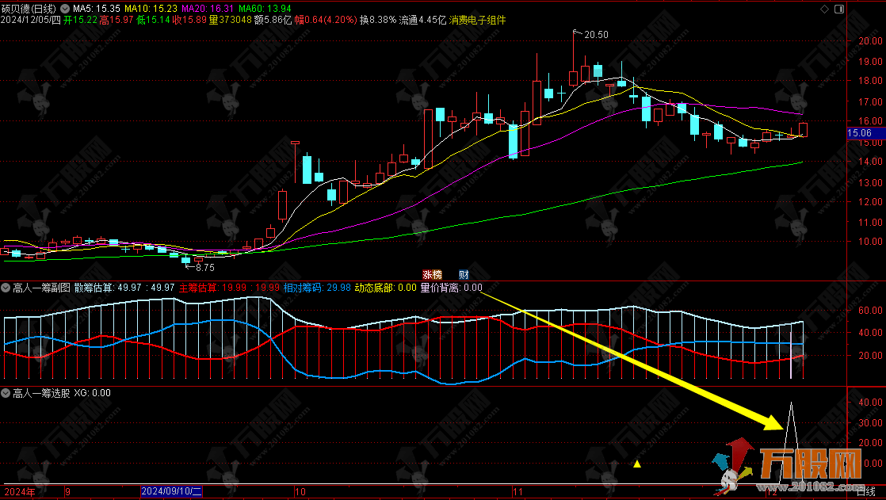
Task: Click the month 10 label on timeline
Action: coord(300,492)
